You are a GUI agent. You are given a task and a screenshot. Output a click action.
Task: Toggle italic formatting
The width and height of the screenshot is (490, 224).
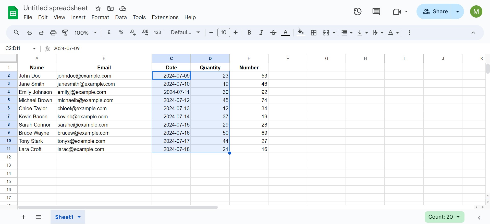click(261, 33)
